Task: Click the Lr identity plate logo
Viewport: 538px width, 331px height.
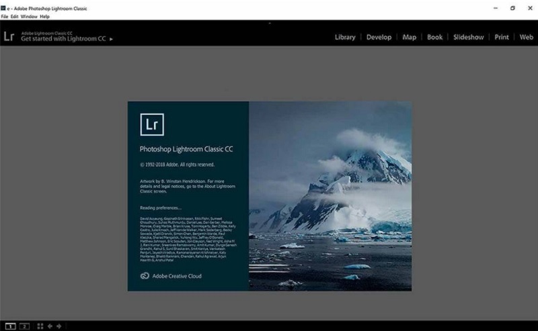Action: tap(9, 36)
